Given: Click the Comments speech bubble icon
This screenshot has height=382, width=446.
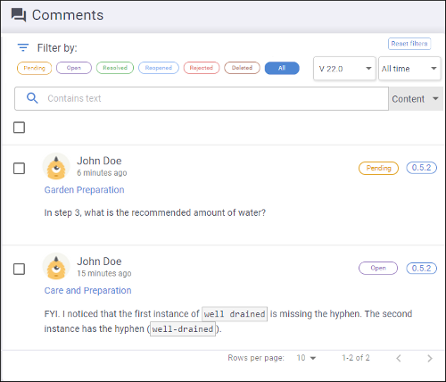Looking at the screenshot, I should (19, 15).
